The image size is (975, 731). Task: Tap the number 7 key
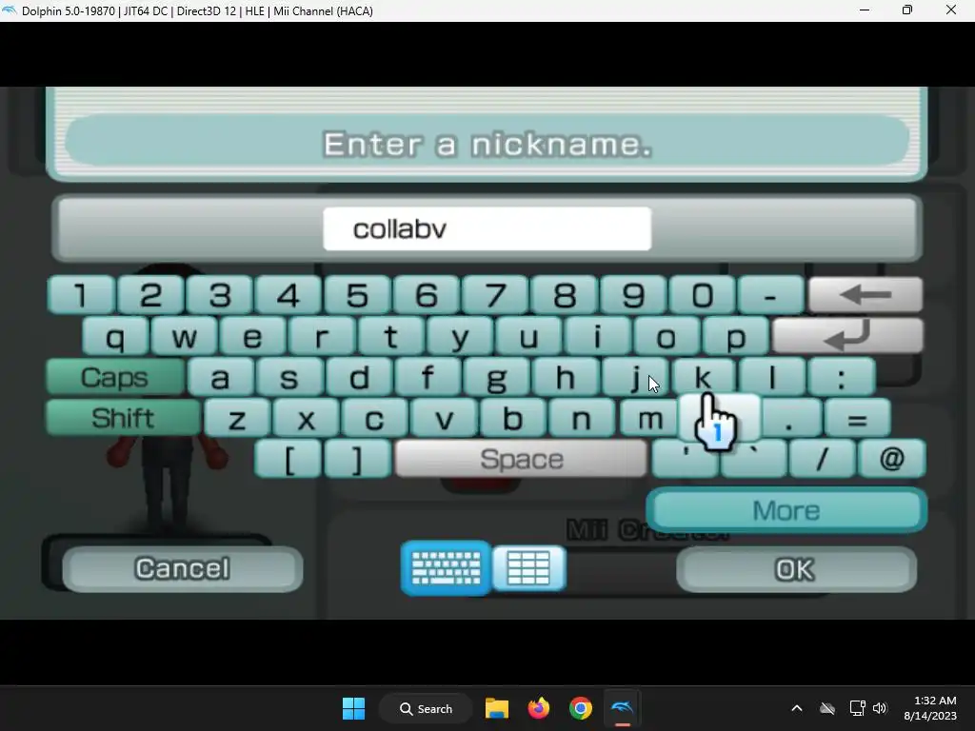(495, 295)
